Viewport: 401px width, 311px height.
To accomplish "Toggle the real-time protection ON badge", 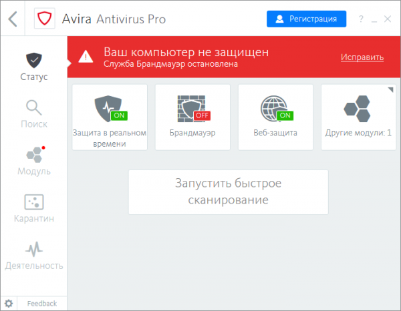I will pos(119,115).
